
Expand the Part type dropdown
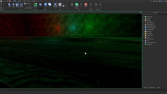[x=46, y=8]
